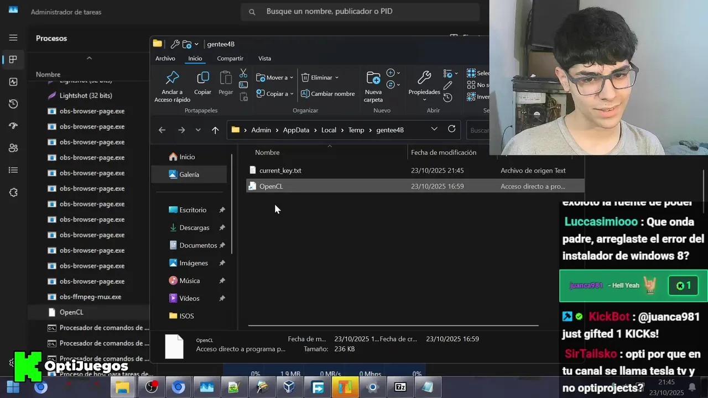
Task: Open Galería in the navigation pane
Action: tap(189, 174)
